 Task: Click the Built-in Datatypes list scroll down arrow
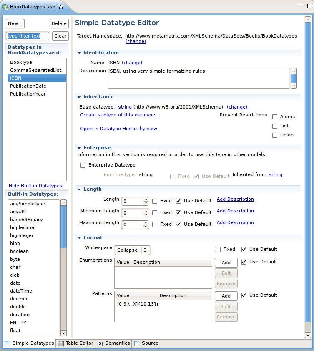tap(63, 333)
